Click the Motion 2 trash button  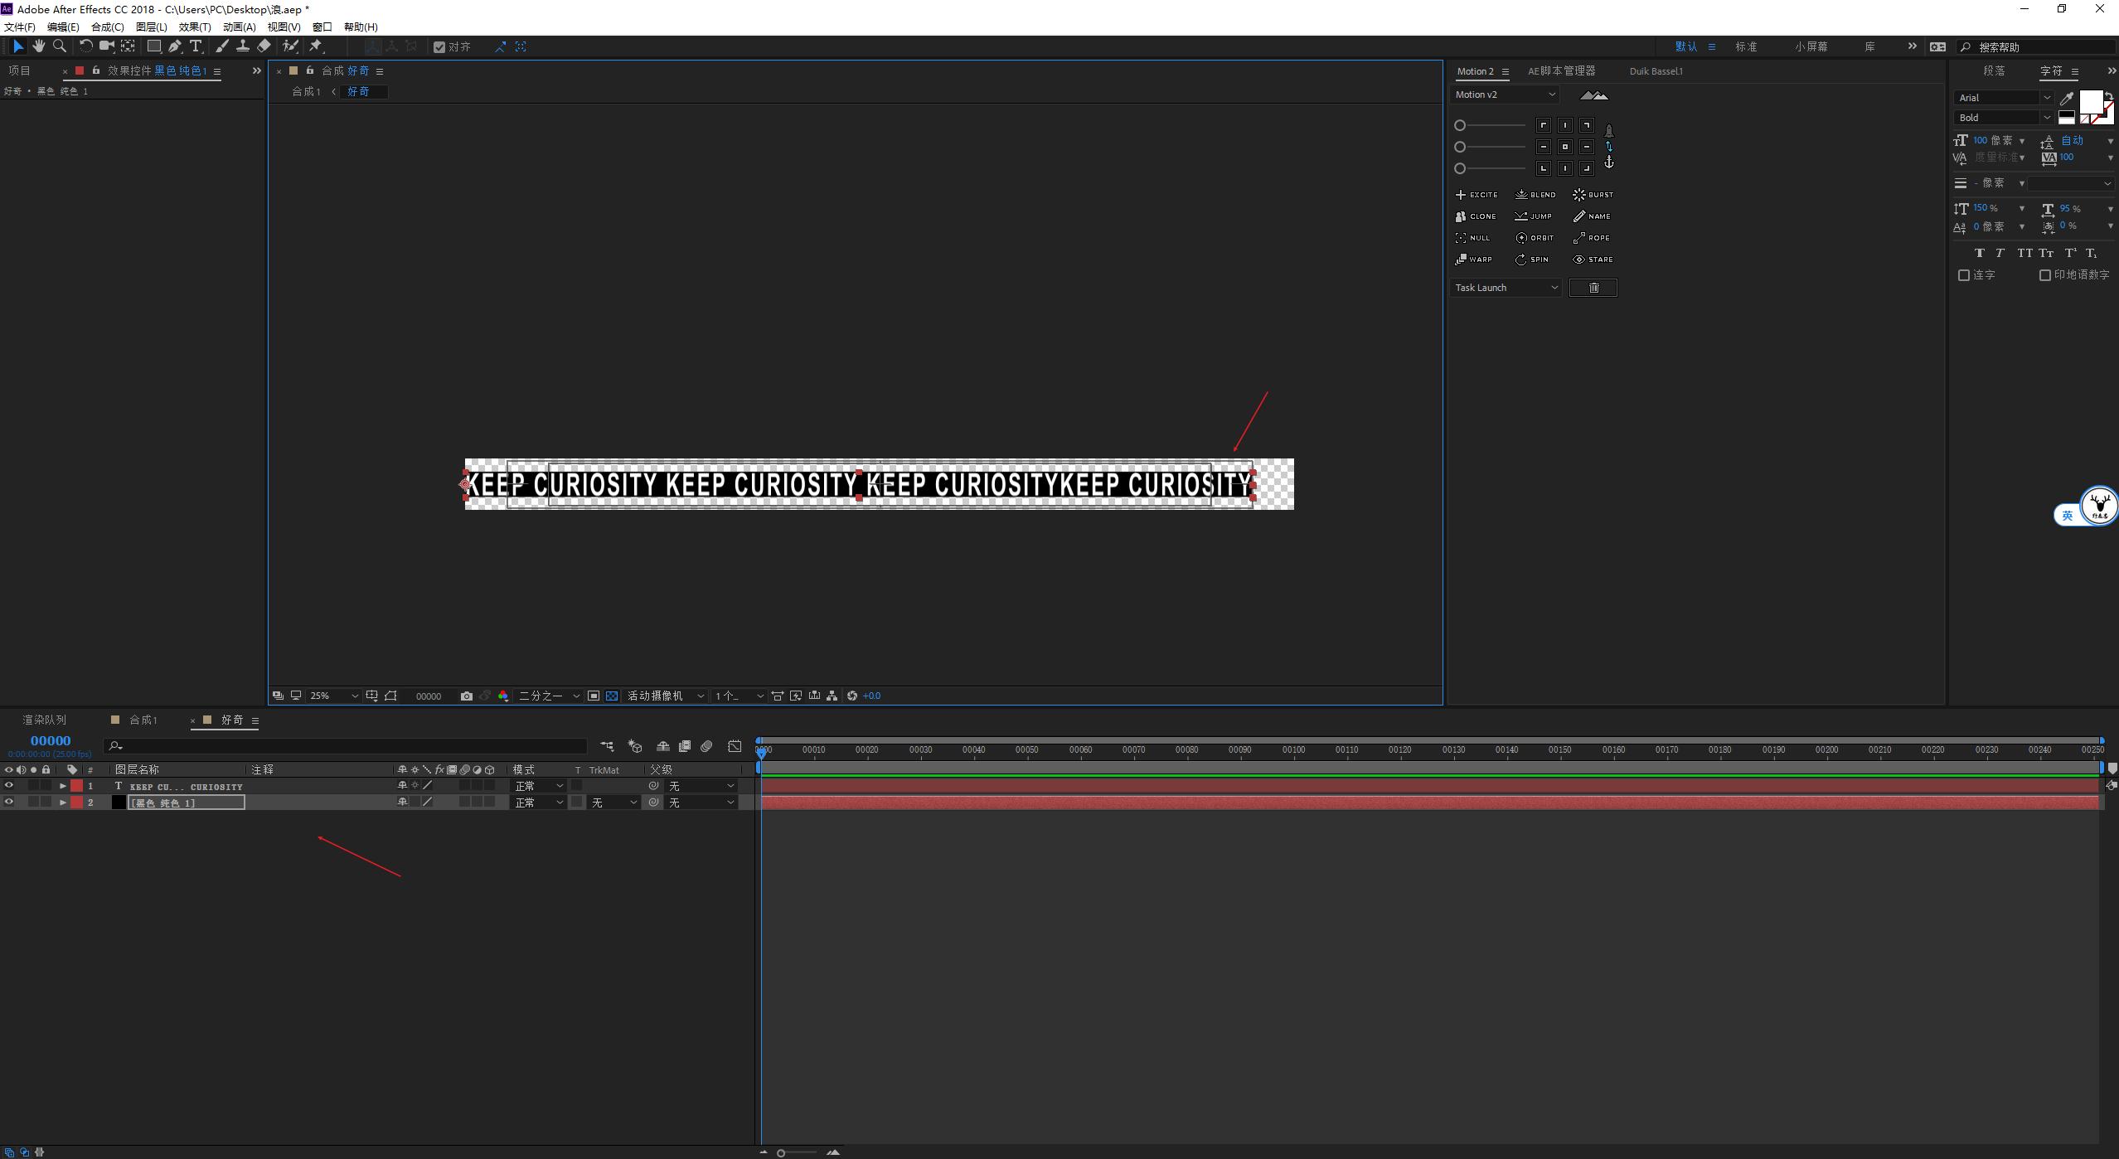tap(1593, 288)
